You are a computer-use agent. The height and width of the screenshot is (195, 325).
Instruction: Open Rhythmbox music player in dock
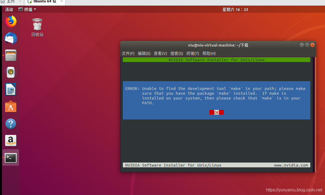point(11,72)
